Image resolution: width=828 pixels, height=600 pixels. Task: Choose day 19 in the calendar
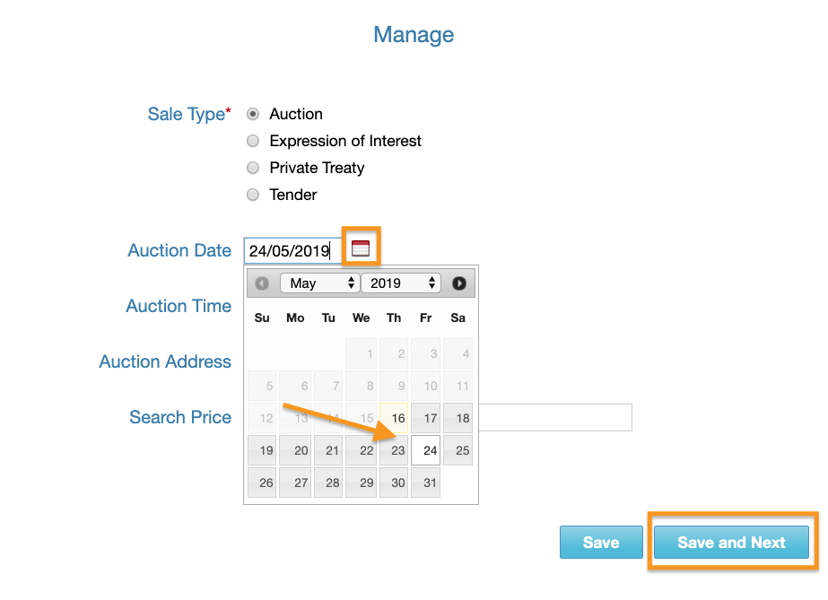pyautogui.click(x=263, y=450)
